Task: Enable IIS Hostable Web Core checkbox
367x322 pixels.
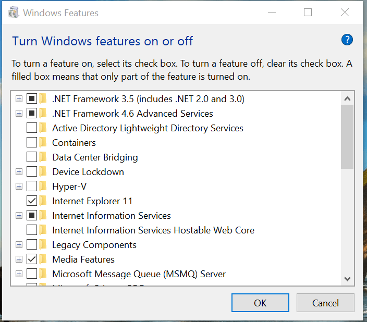Action: coord(32,230)
